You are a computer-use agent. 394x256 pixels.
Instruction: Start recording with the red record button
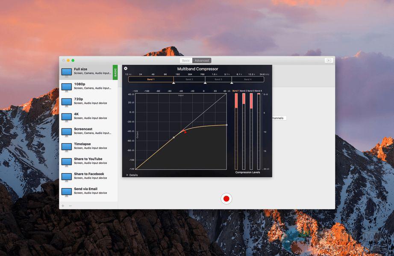tap(226, 198)
